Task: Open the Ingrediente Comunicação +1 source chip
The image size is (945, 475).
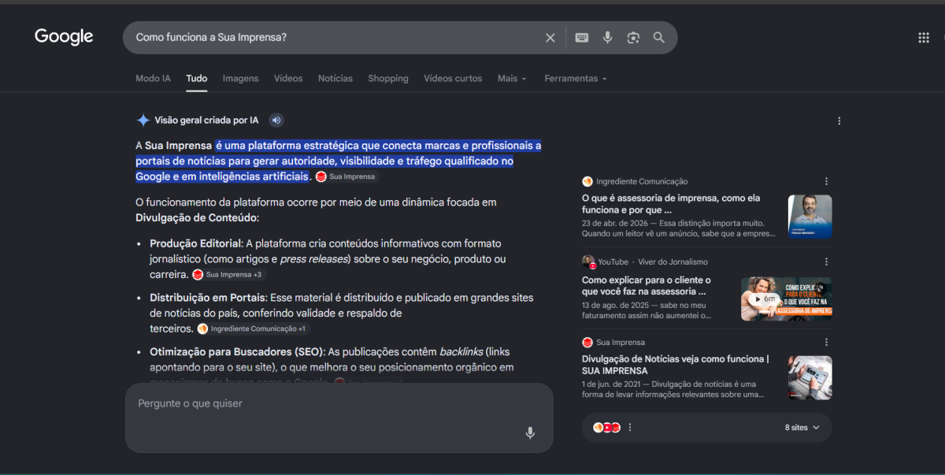Action: 252,328
